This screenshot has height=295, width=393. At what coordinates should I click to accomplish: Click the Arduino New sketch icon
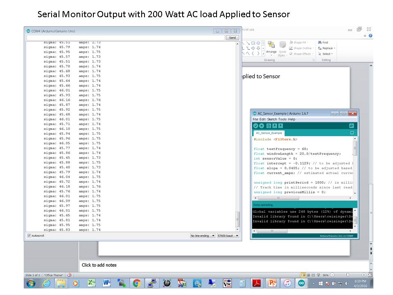pos(269,126)
